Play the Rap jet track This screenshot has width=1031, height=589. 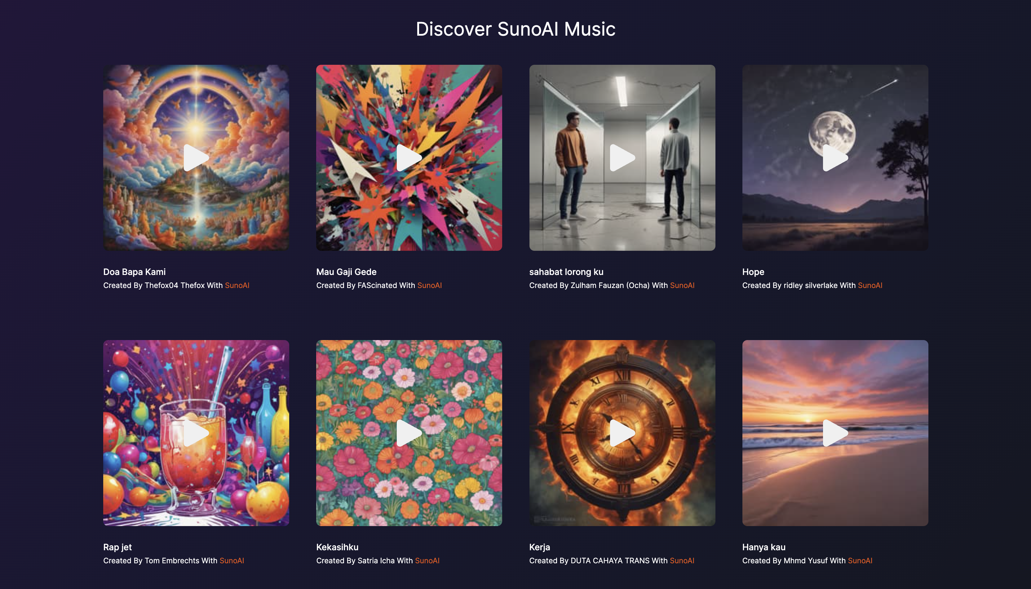click(196, 433)
